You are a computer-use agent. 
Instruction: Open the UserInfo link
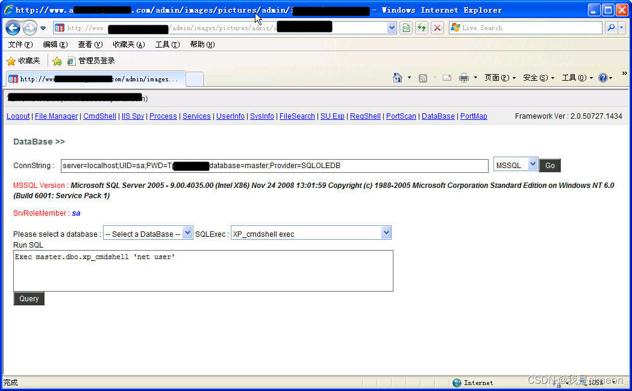click(230, 116)
